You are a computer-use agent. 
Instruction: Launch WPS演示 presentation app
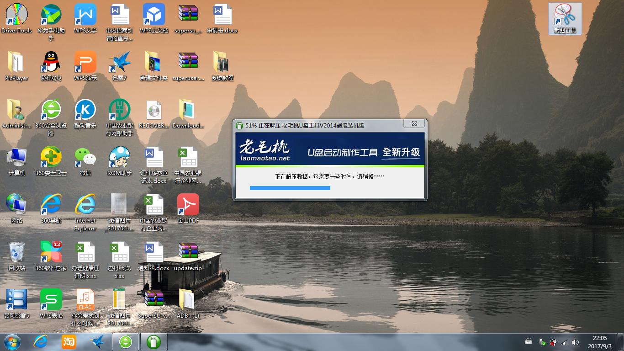[85, 62]
